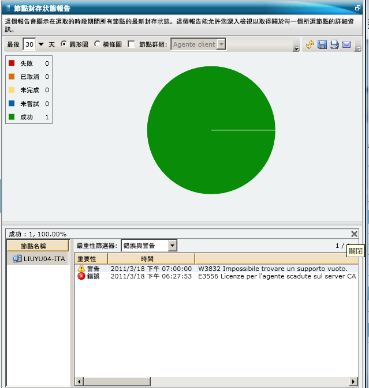Click the red 失敗 legend swatch

12,63
